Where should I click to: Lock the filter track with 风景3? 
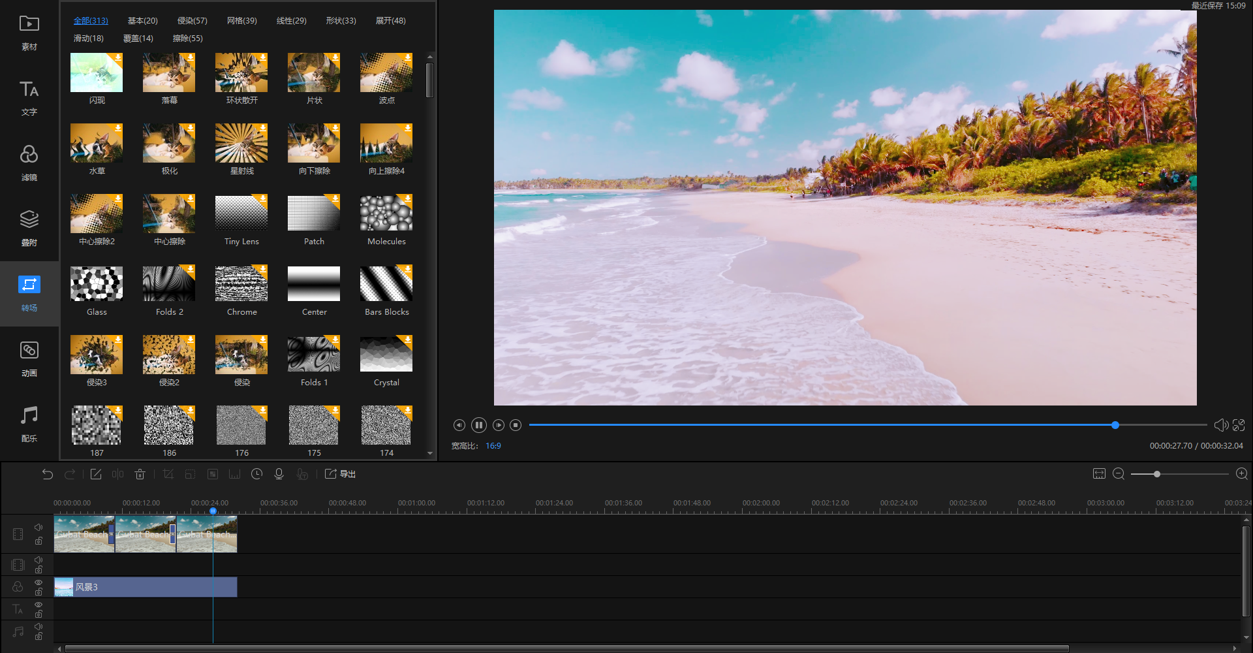[x=39, y=592]
